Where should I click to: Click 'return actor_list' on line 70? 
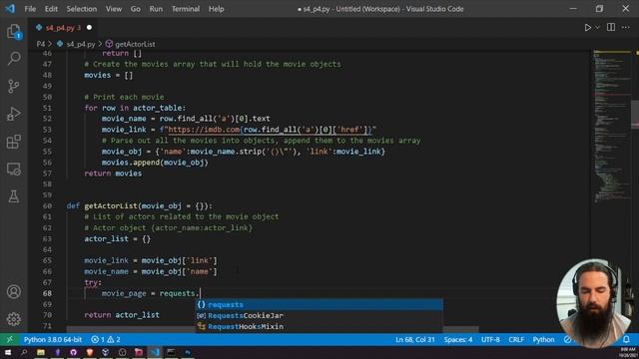pos(122,315)
